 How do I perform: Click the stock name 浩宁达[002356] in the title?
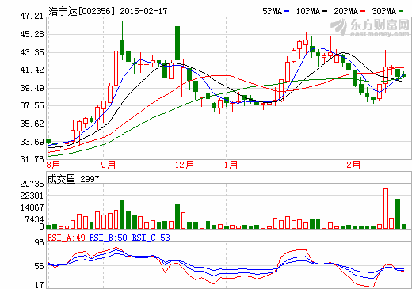point(82,11)
